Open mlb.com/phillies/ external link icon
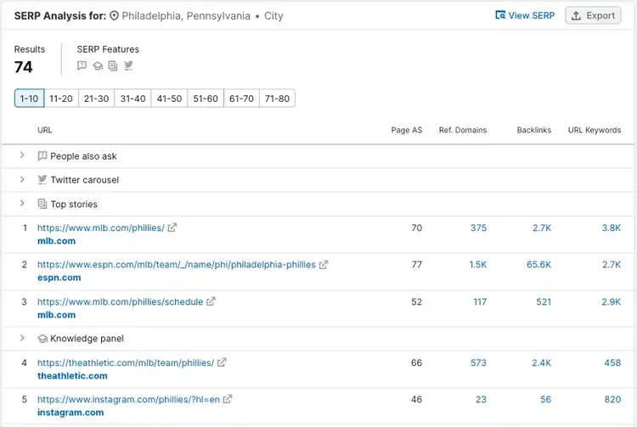Image resolution: width=637 pixels, height=427 pixels. pos(172,228)
